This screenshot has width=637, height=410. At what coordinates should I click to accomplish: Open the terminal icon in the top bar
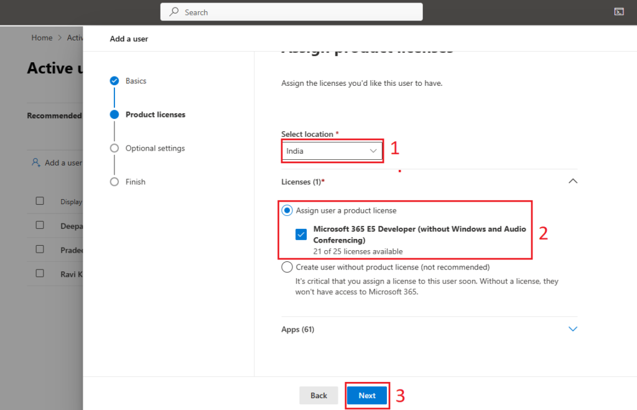point(619,11)
